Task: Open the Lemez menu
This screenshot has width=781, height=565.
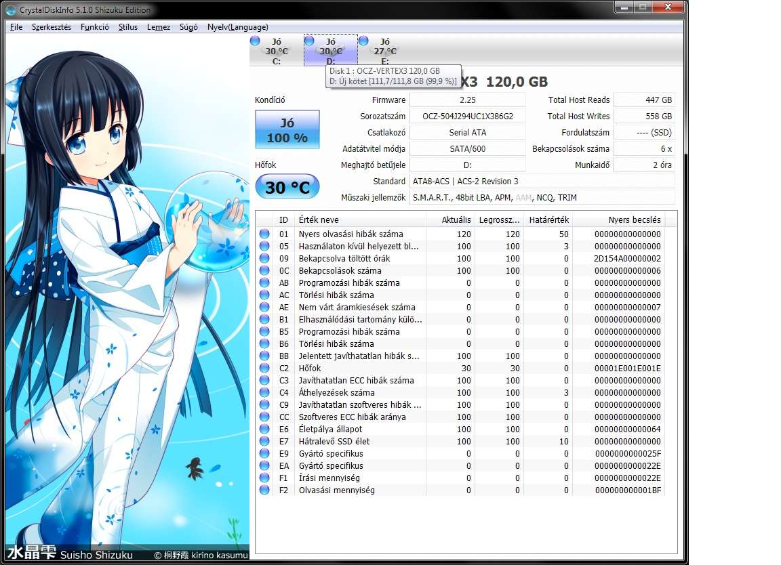Action: pyautogui.click(x=159, y=27)
